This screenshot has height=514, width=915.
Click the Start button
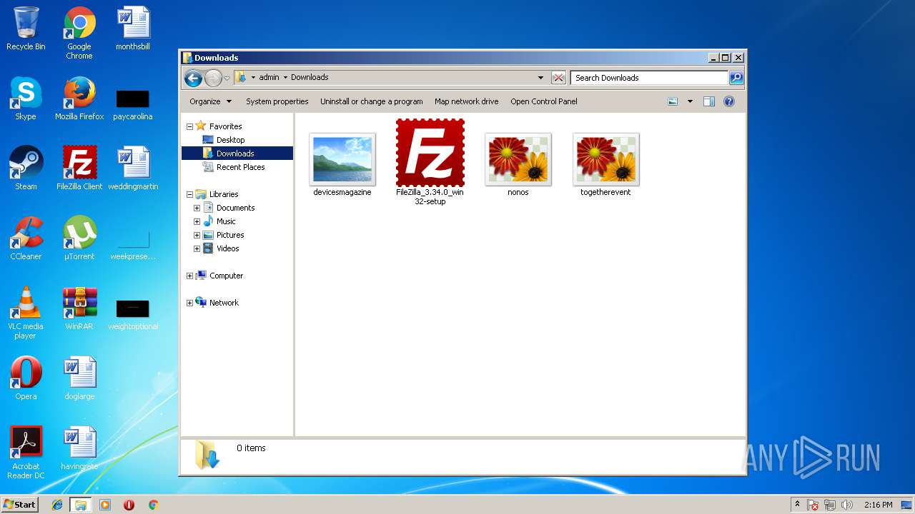click(x=20, y=504)
